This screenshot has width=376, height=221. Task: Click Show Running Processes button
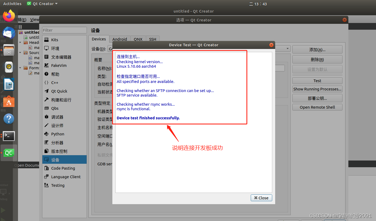[x=317, y=89]
